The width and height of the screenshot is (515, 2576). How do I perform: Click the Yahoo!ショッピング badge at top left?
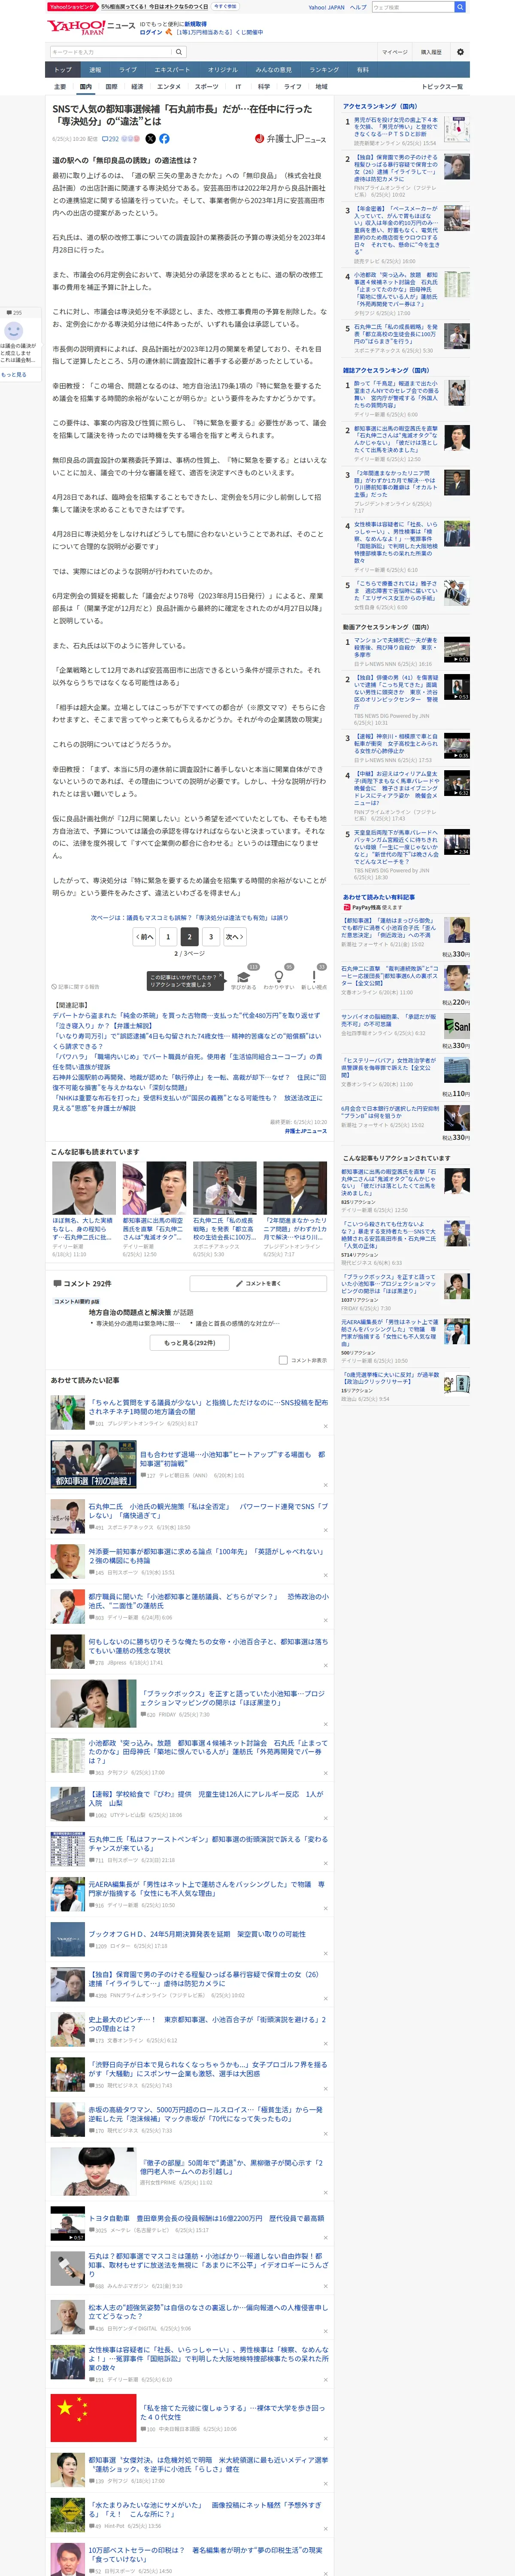tap(72, 6)
